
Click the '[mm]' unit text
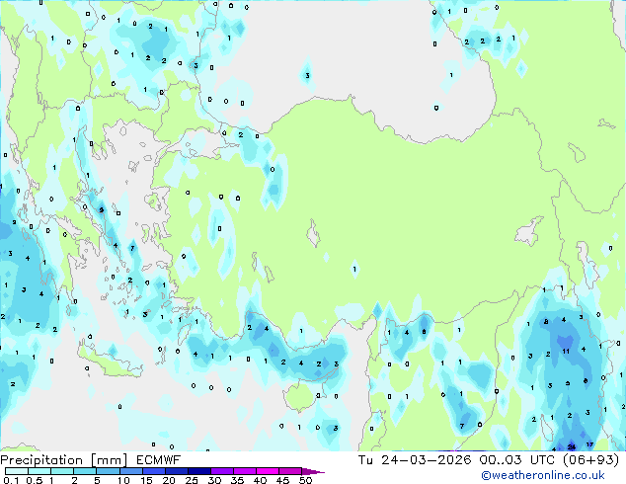[x=109, y=460]
